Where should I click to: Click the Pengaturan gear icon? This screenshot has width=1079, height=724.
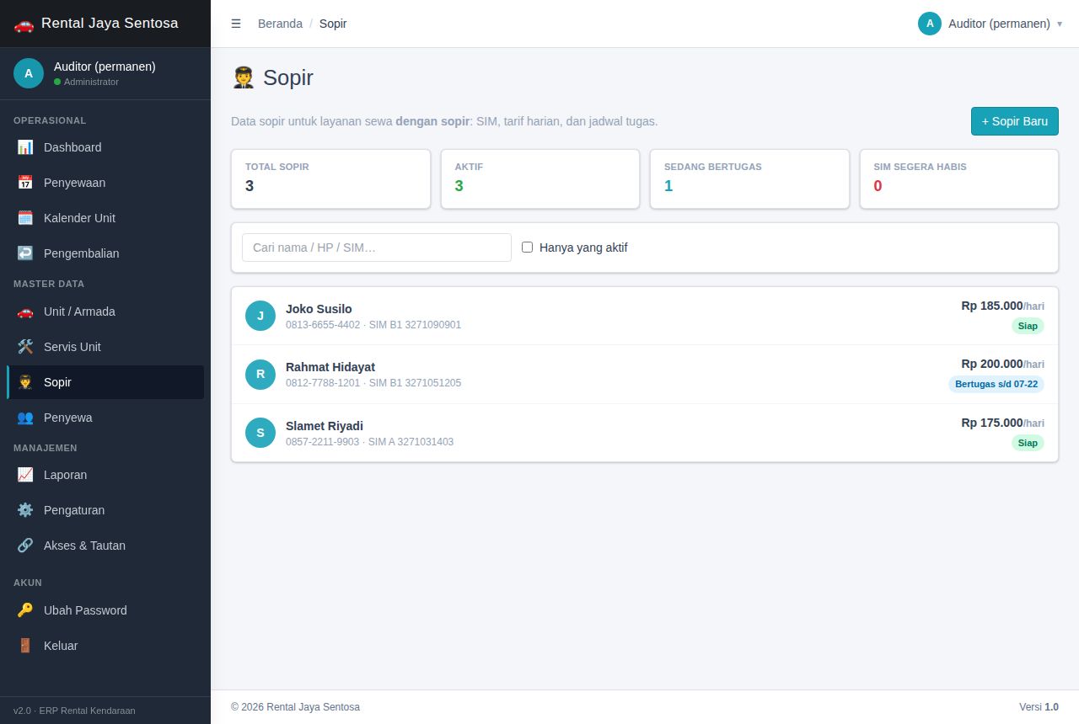25,510
